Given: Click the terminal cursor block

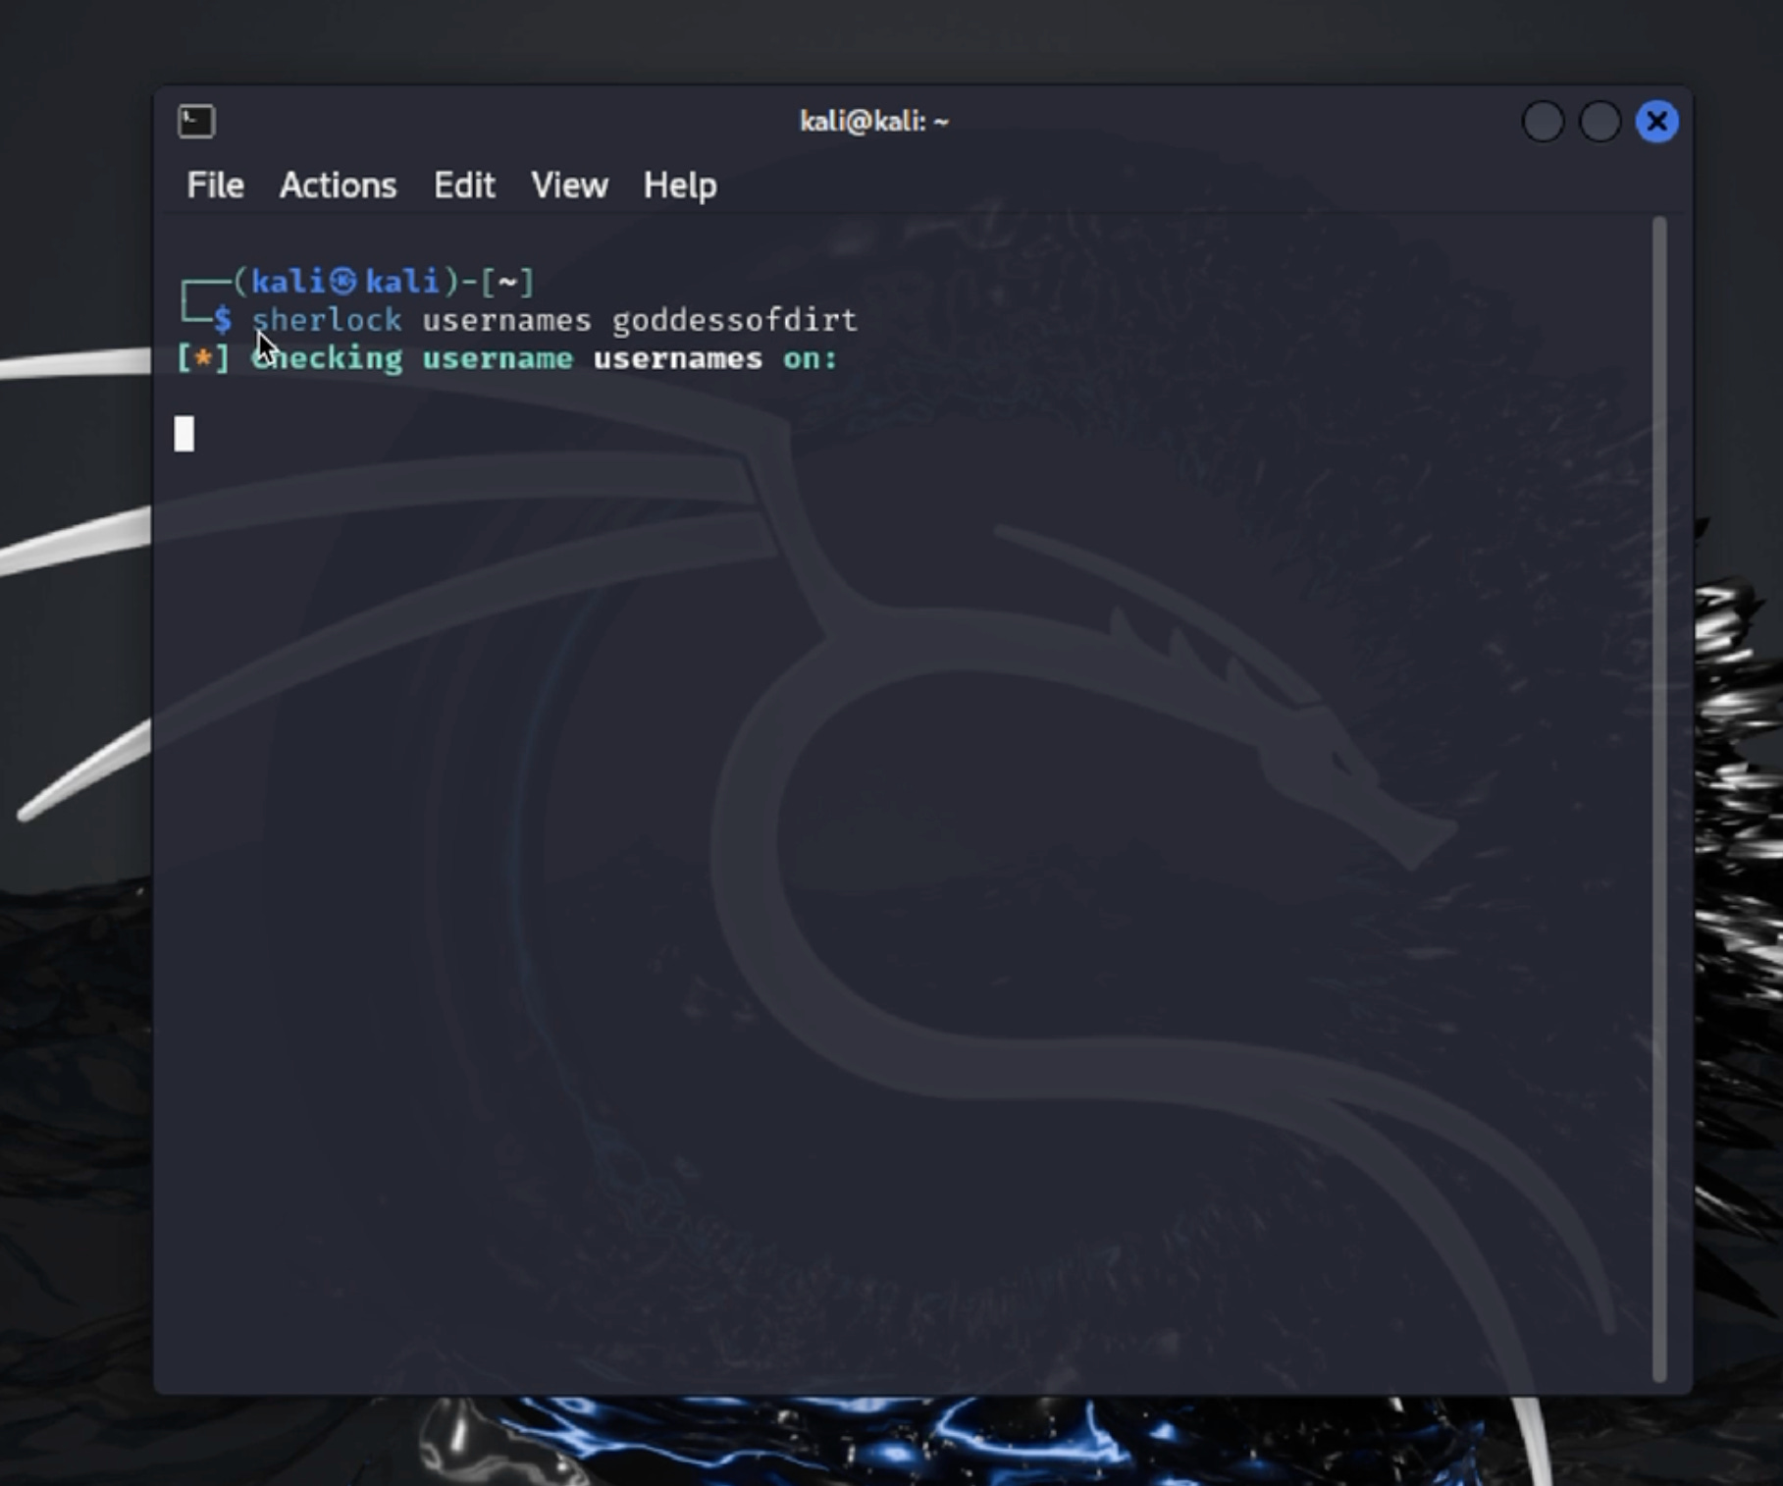Looking at the screenshot, I should pyautogui.click(x=184, y=434).
